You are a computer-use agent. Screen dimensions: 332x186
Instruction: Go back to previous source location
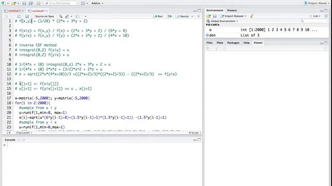tap(6, 16)
